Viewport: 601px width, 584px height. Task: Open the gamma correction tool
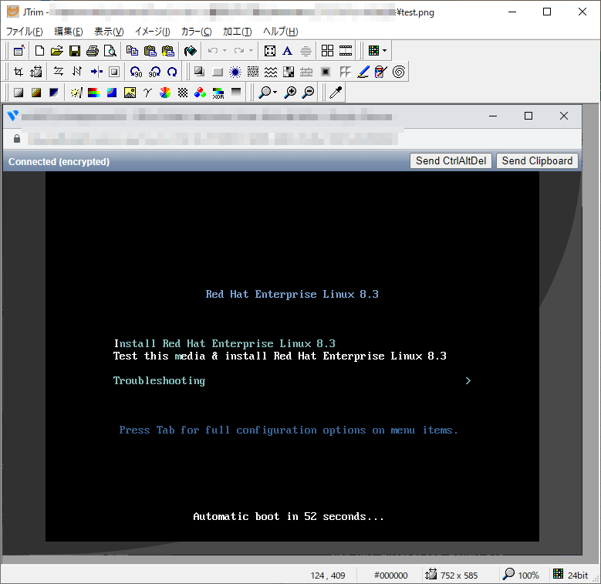point(147,93)
